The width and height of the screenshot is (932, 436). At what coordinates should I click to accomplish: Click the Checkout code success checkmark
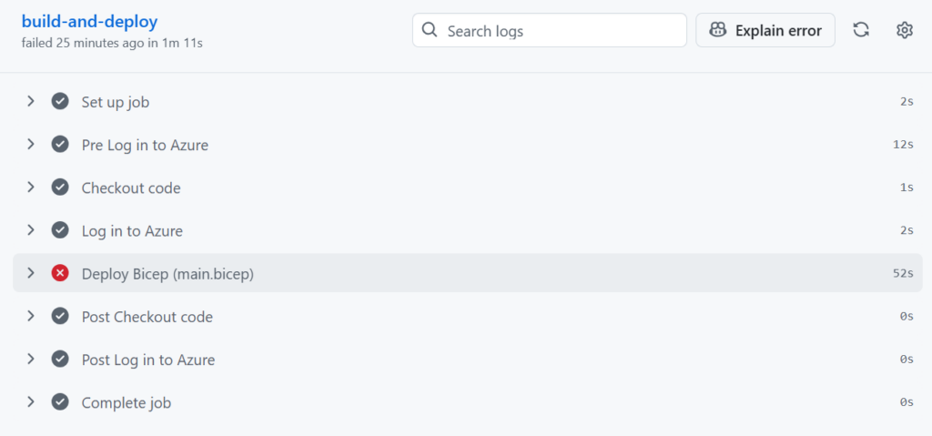60,188
